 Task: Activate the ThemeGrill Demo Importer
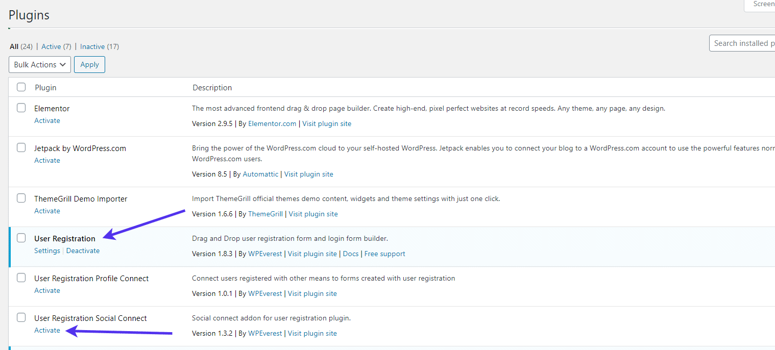click(x=47, y=210)
